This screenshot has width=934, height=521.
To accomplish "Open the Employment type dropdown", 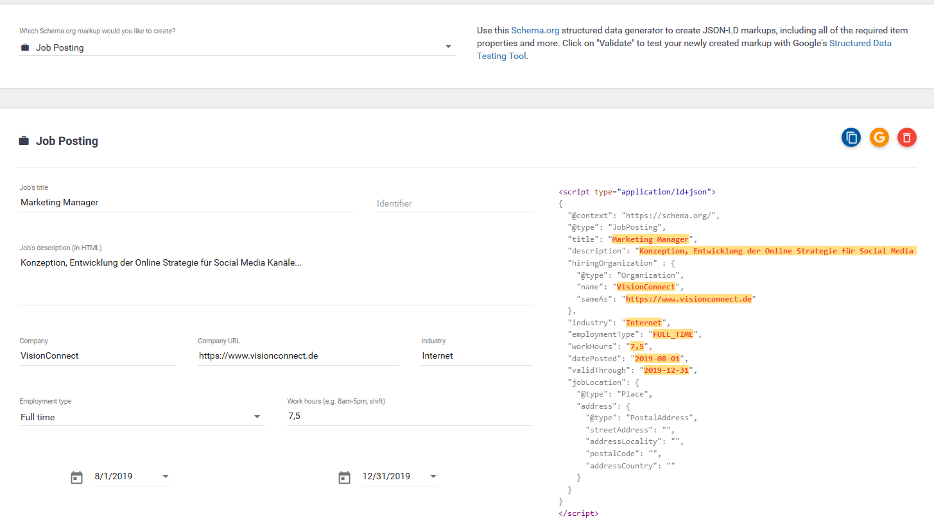I will pos(142,417).
